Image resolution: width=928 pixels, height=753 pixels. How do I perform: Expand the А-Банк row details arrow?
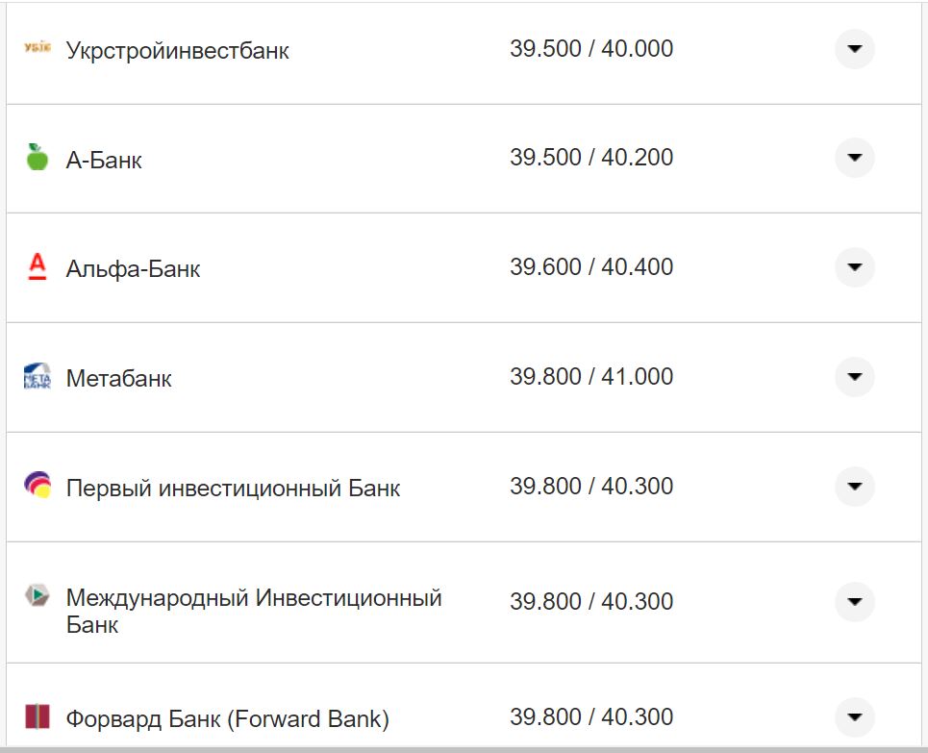pos(854,158)
